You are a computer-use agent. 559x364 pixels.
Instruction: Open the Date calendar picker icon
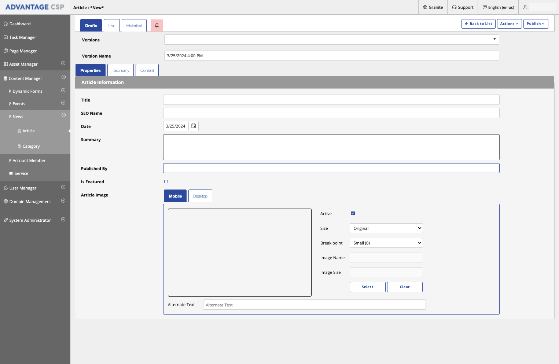pyautogui.click(x=194, y=126)
